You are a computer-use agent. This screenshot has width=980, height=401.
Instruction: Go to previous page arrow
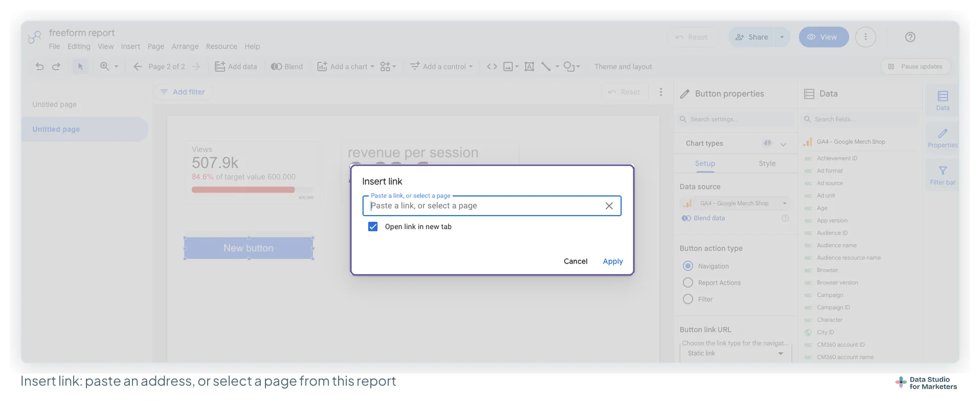tap(137, 66)
